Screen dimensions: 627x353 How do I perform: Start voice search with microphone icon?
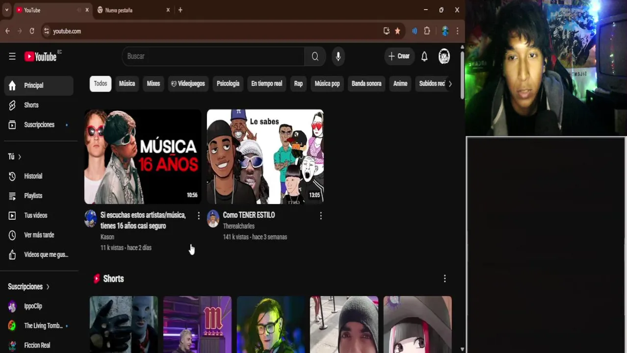pos(338,56)
